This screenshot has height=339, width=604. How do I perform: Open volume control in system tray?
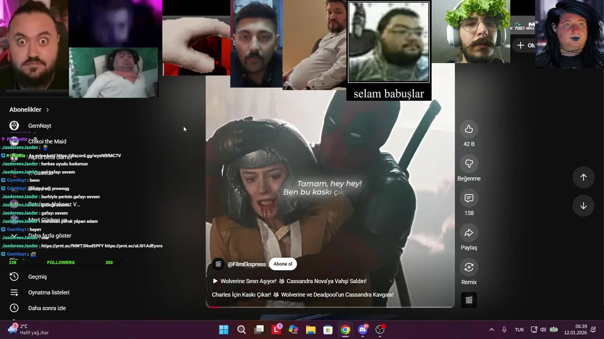click(x=543, y=330)
